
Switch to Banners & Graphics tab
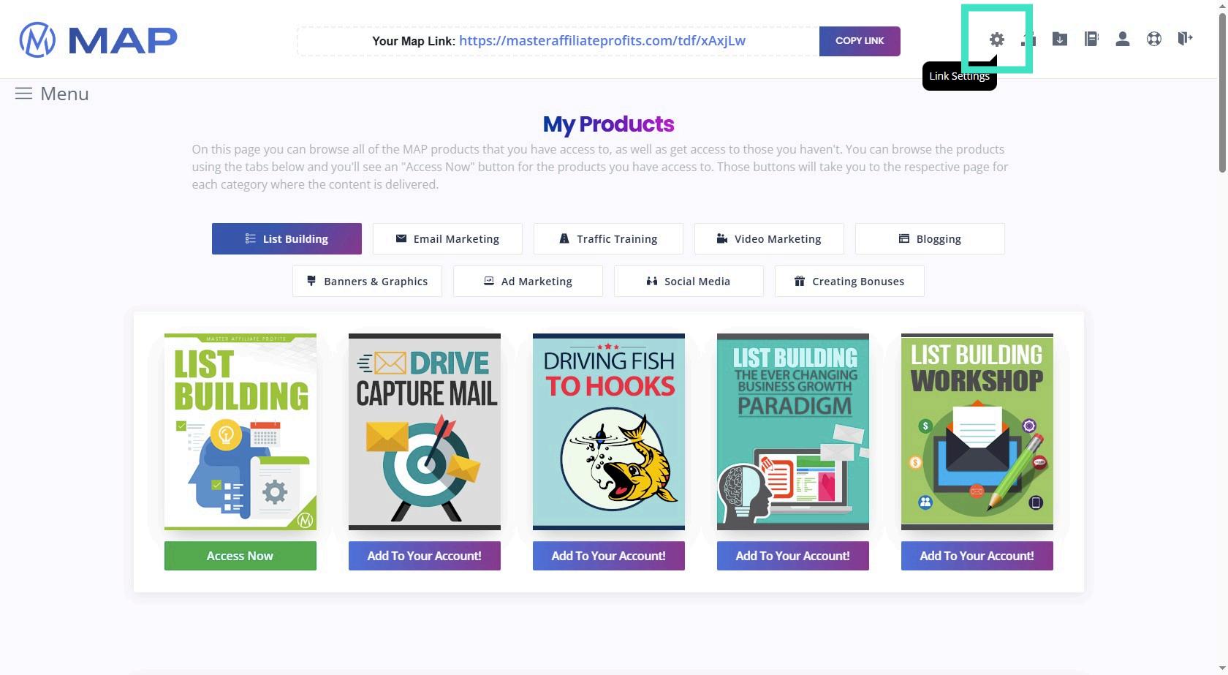click(x=367, y=281)
